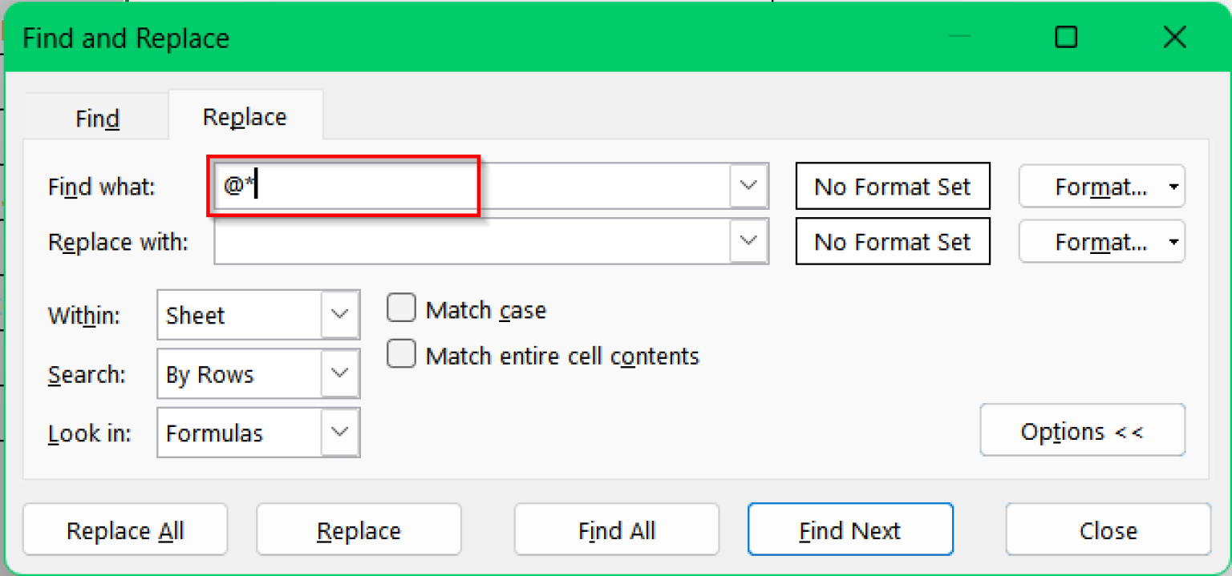Enable the Match case checkbox
1232x576 pixels.
coord(401,307)
